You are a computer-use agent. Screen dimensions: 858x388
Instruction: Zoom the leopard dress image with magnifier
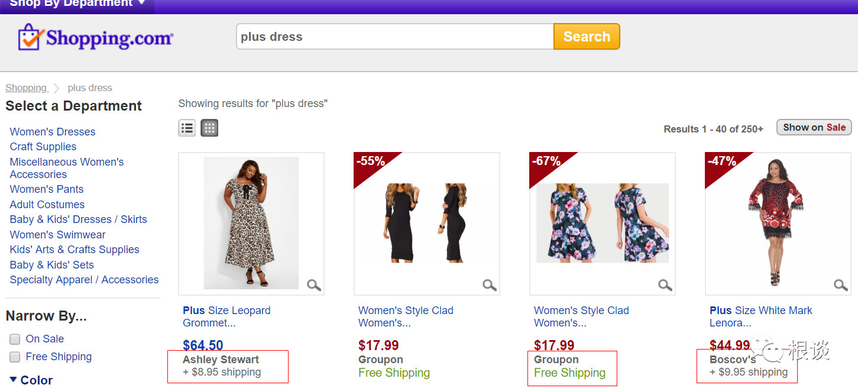pos(313,285)
